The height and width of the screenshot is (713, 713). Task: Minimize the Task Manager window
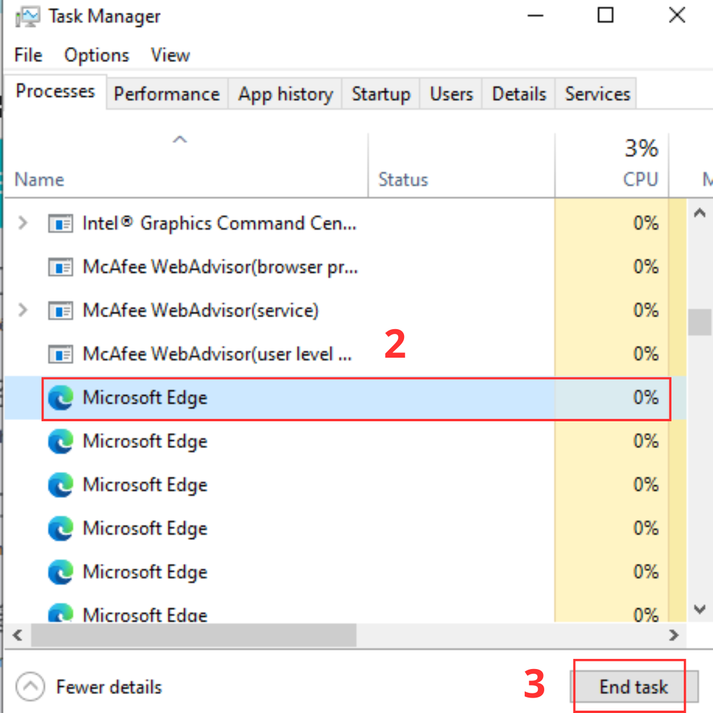point(535,15)
